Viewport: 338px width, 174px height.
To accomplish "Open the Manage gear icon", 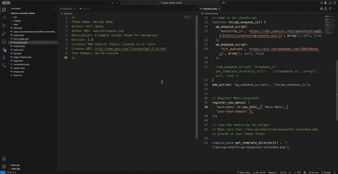I will (4, 167).
